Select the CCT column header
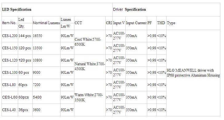The image size is (224, 120). pyautogui.click(x=90, y=23)
